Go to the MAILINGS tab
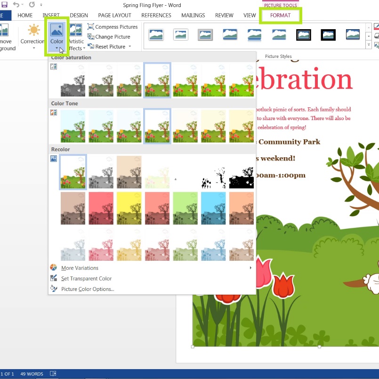 point(193,16)
